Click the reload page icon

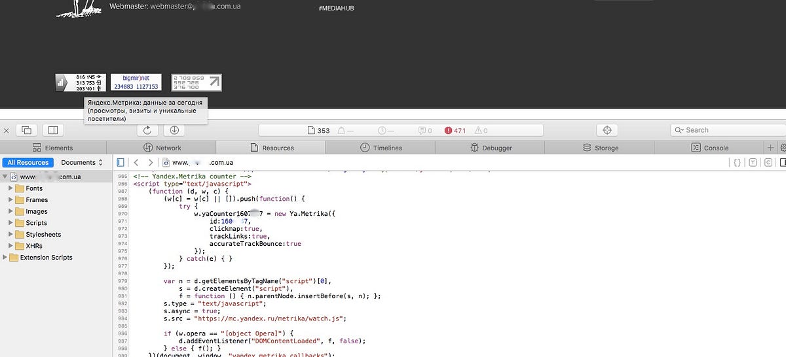pyautogui.click(x=147, y=130)
